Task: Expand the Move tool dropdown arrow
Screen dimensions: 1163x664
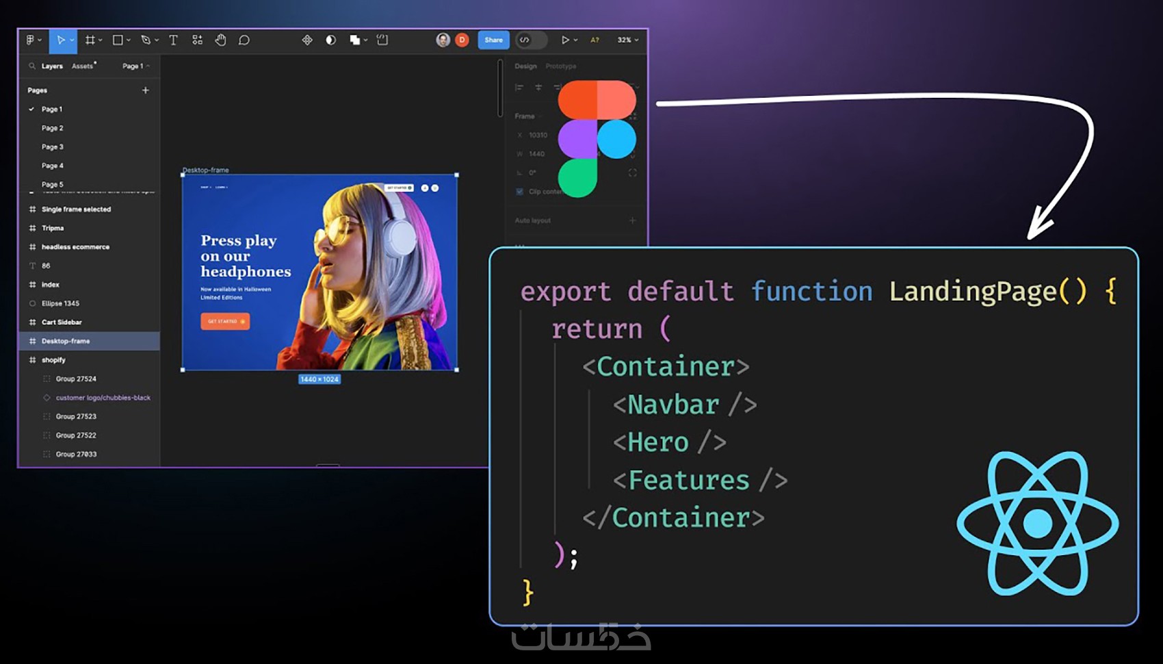Action: [x=72, y=40]
